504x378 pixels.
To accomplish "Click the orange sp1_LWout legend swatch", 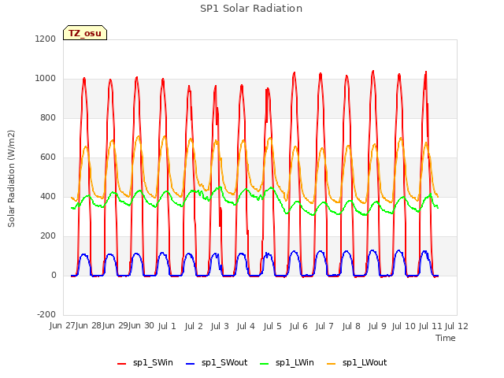I will [331, 364].
